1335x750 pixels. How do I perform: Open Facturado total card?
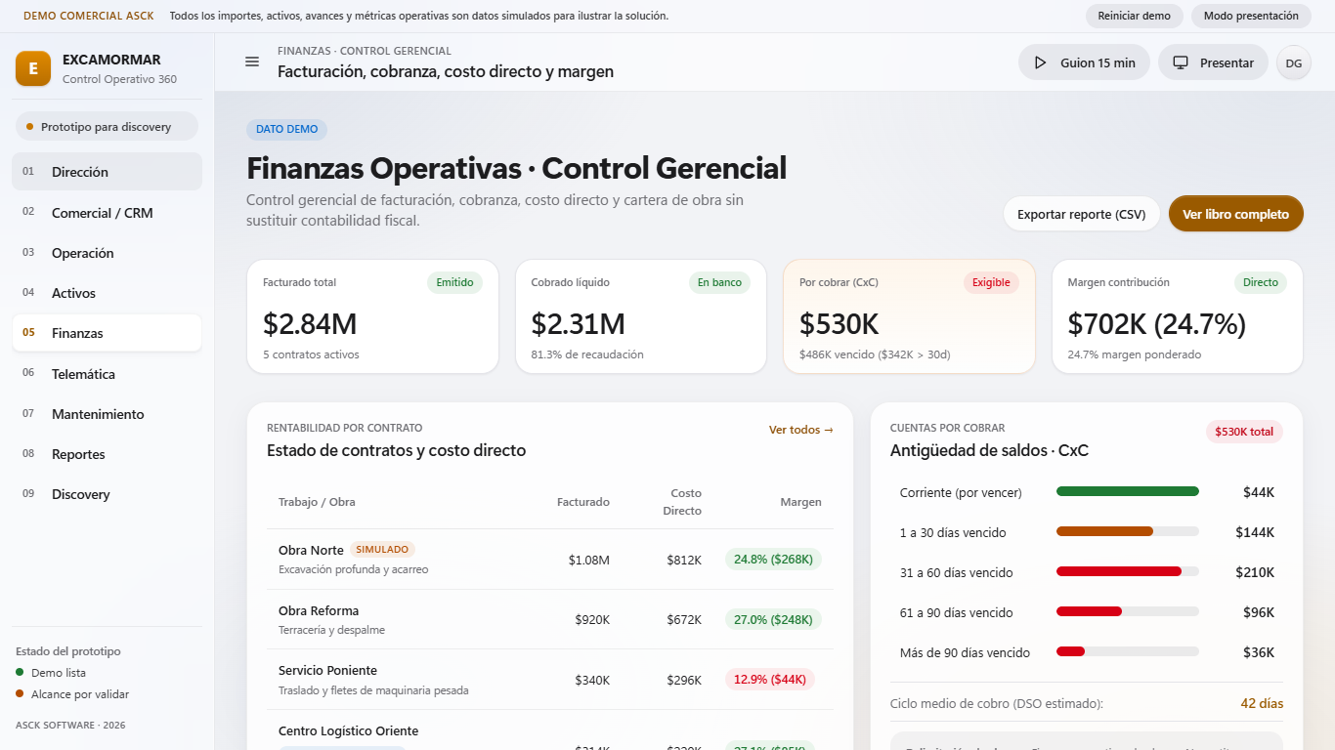coord(372,316)
